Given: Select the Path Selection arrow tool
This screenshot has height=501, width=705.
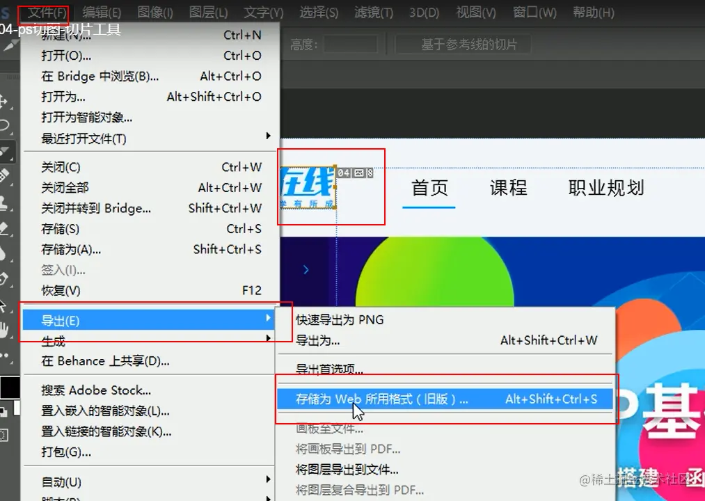Looking at the screenshot, I should click(3, 305).
